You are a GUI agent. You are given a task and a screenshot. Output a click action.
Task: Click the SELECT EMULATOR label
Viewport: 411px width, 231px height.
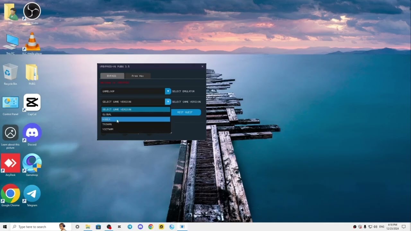click(183, 91)
